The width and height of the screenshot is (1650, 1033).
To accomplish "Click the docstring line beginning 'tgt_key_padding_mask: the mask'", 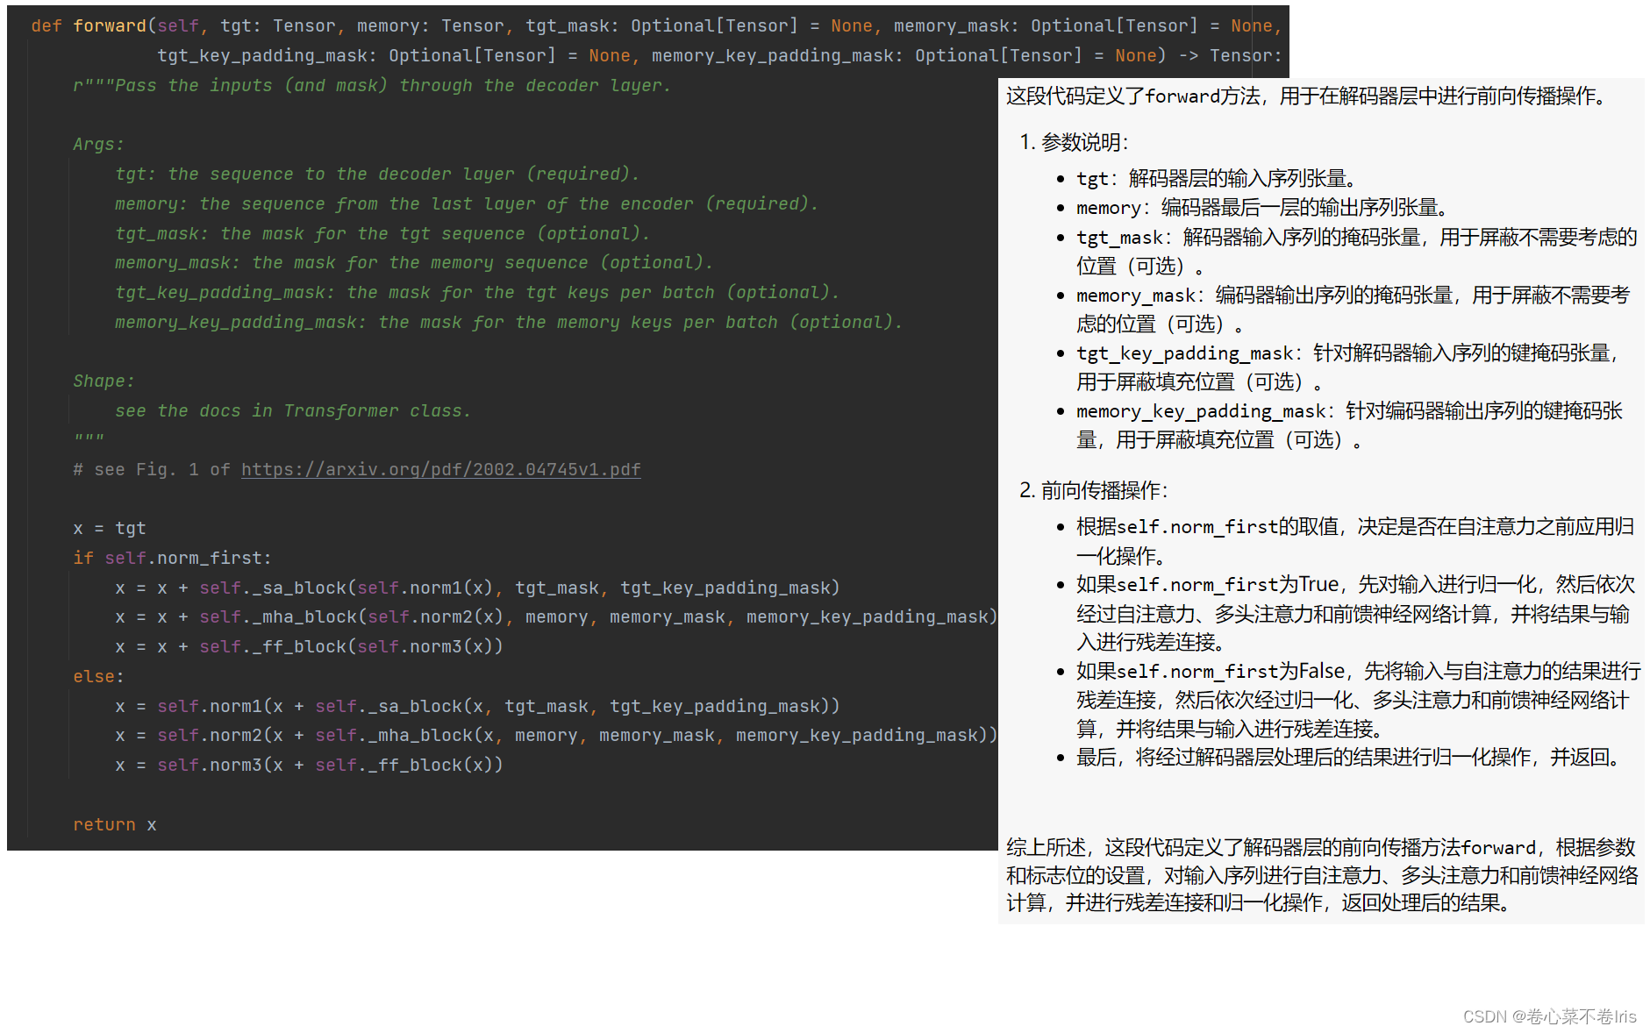I will coord(477,292).
